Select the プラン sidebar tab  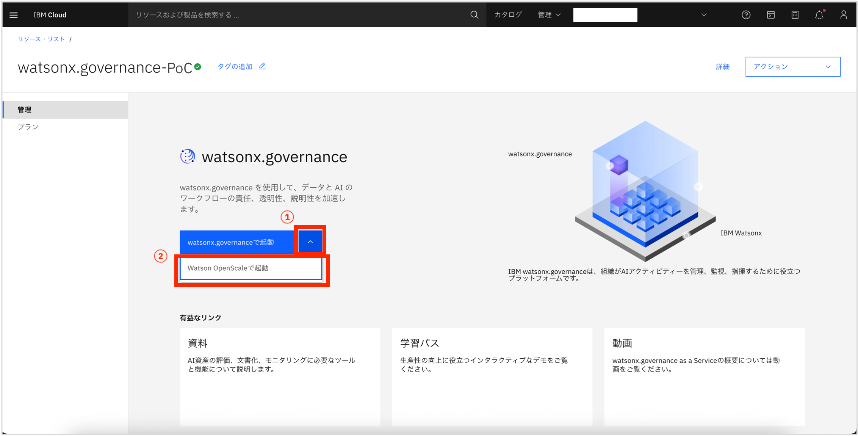point(28,127)
